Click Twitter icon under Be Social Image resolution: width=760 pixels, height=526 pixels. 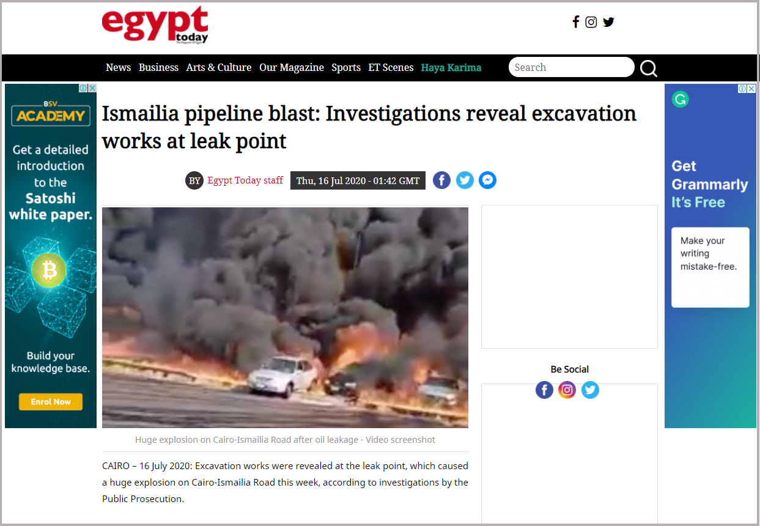tap(590, 390)
